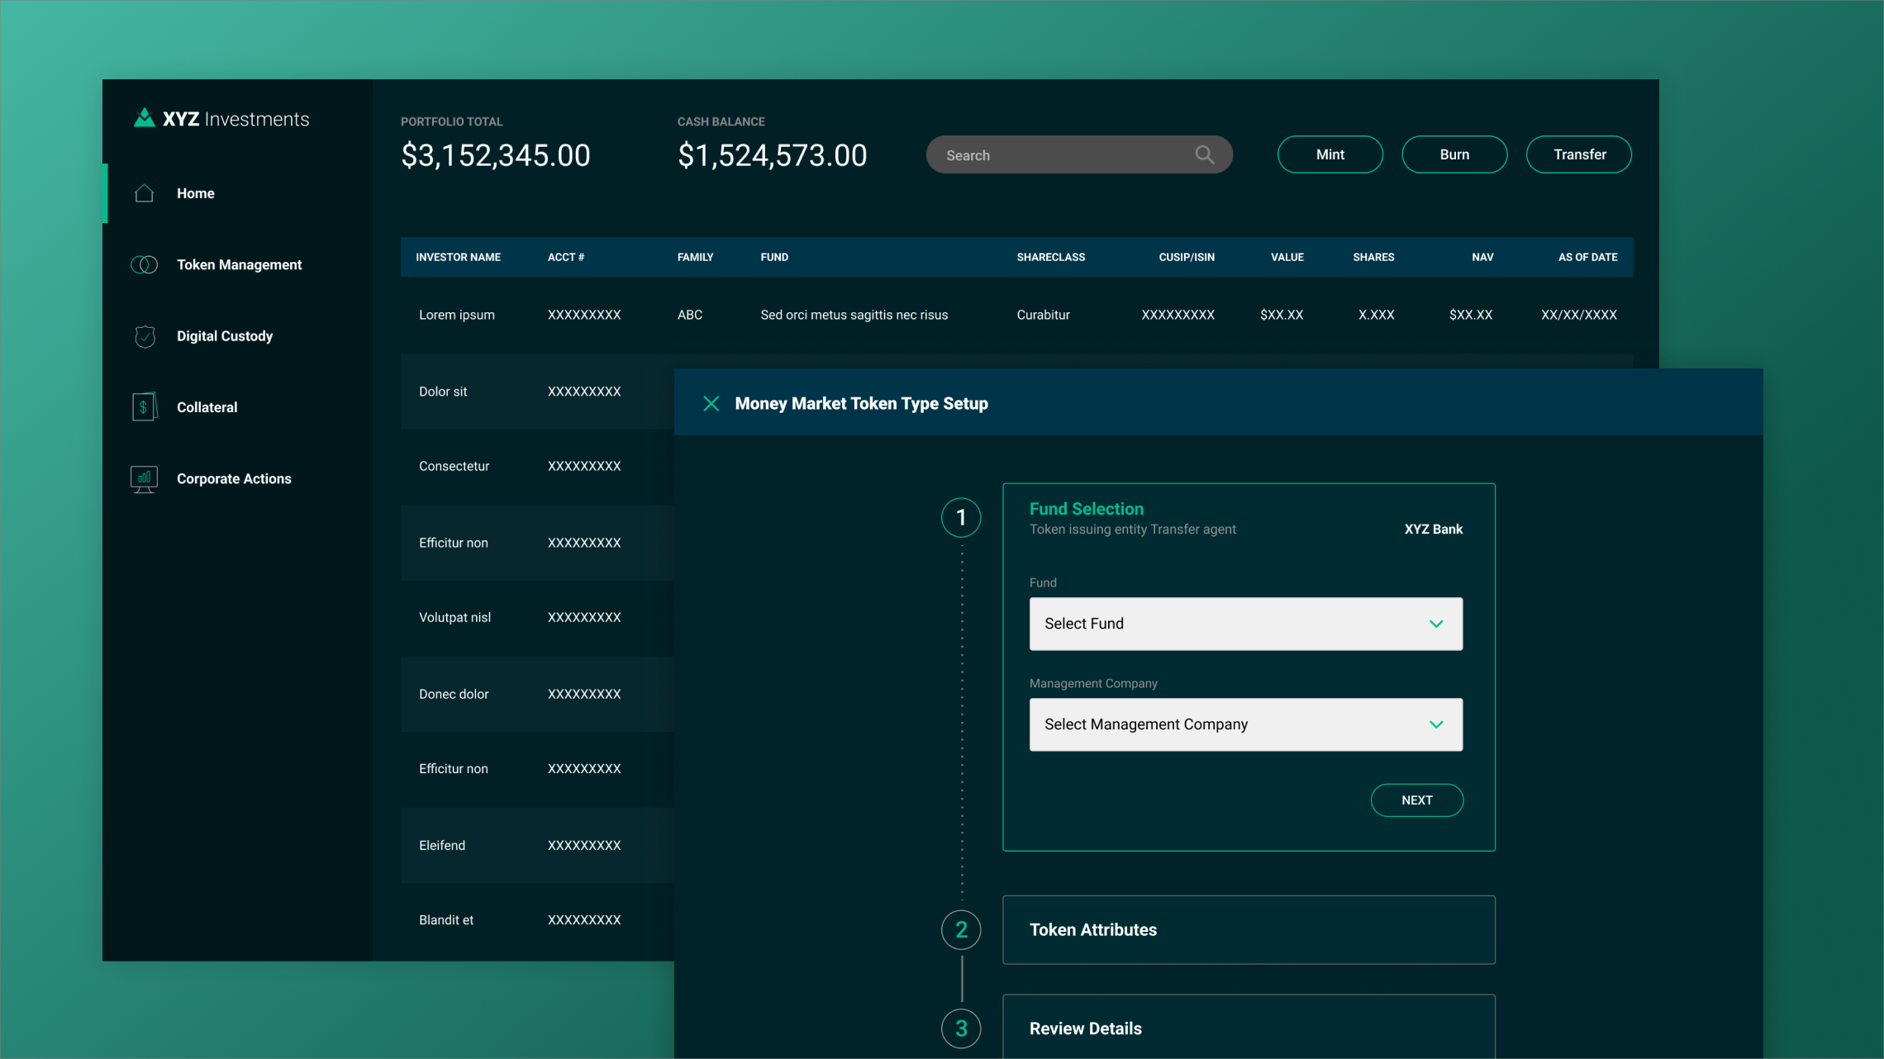Expand the Token Attributes section

click(1248, 929)
